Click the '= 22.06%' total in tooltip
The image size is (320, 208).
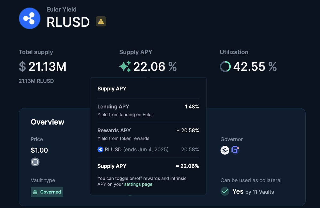(x=187, y=166)
